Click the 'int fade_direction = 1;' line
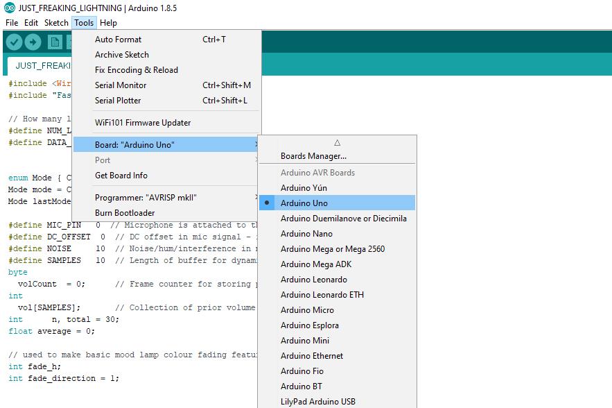Viewport: 612px width, 408px height. pyautogui.click(x=63, y=378)
